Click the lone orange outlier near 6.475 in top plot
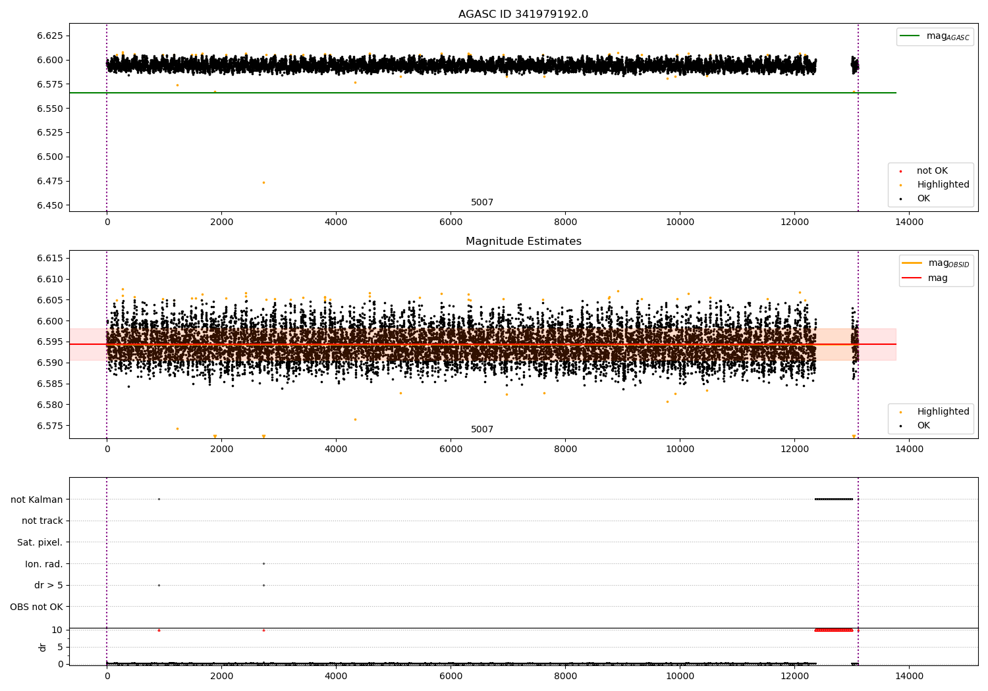This screenshot has width=988, height=691. (263, 182)
